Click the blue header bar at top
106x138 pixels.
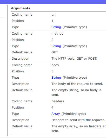pyautogui.click(x=53, y=2)
